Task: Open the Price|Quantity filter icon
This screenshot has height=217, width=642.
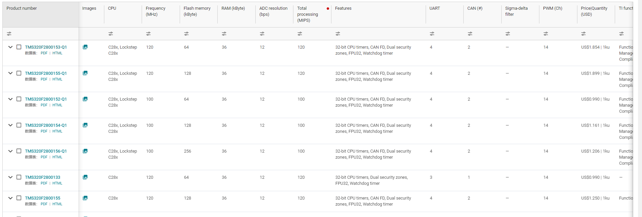Action: pos(583,34)
